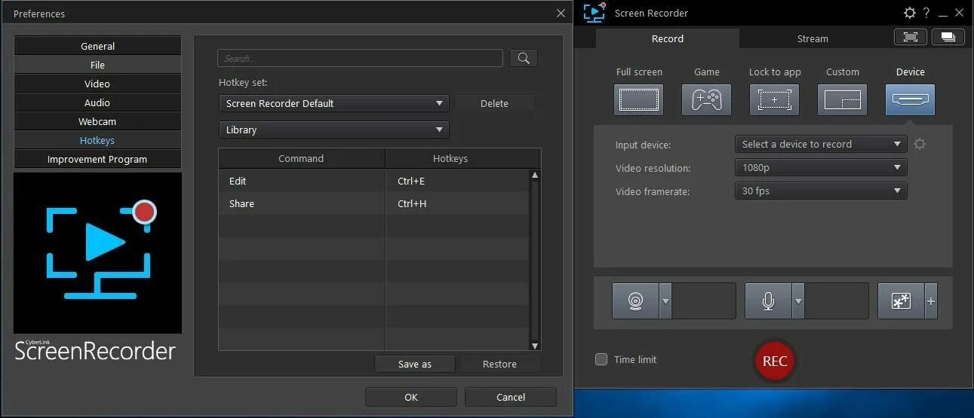974x418 pixels.
Task: Switch to the Record tab
Action: (x=668, y=38)
